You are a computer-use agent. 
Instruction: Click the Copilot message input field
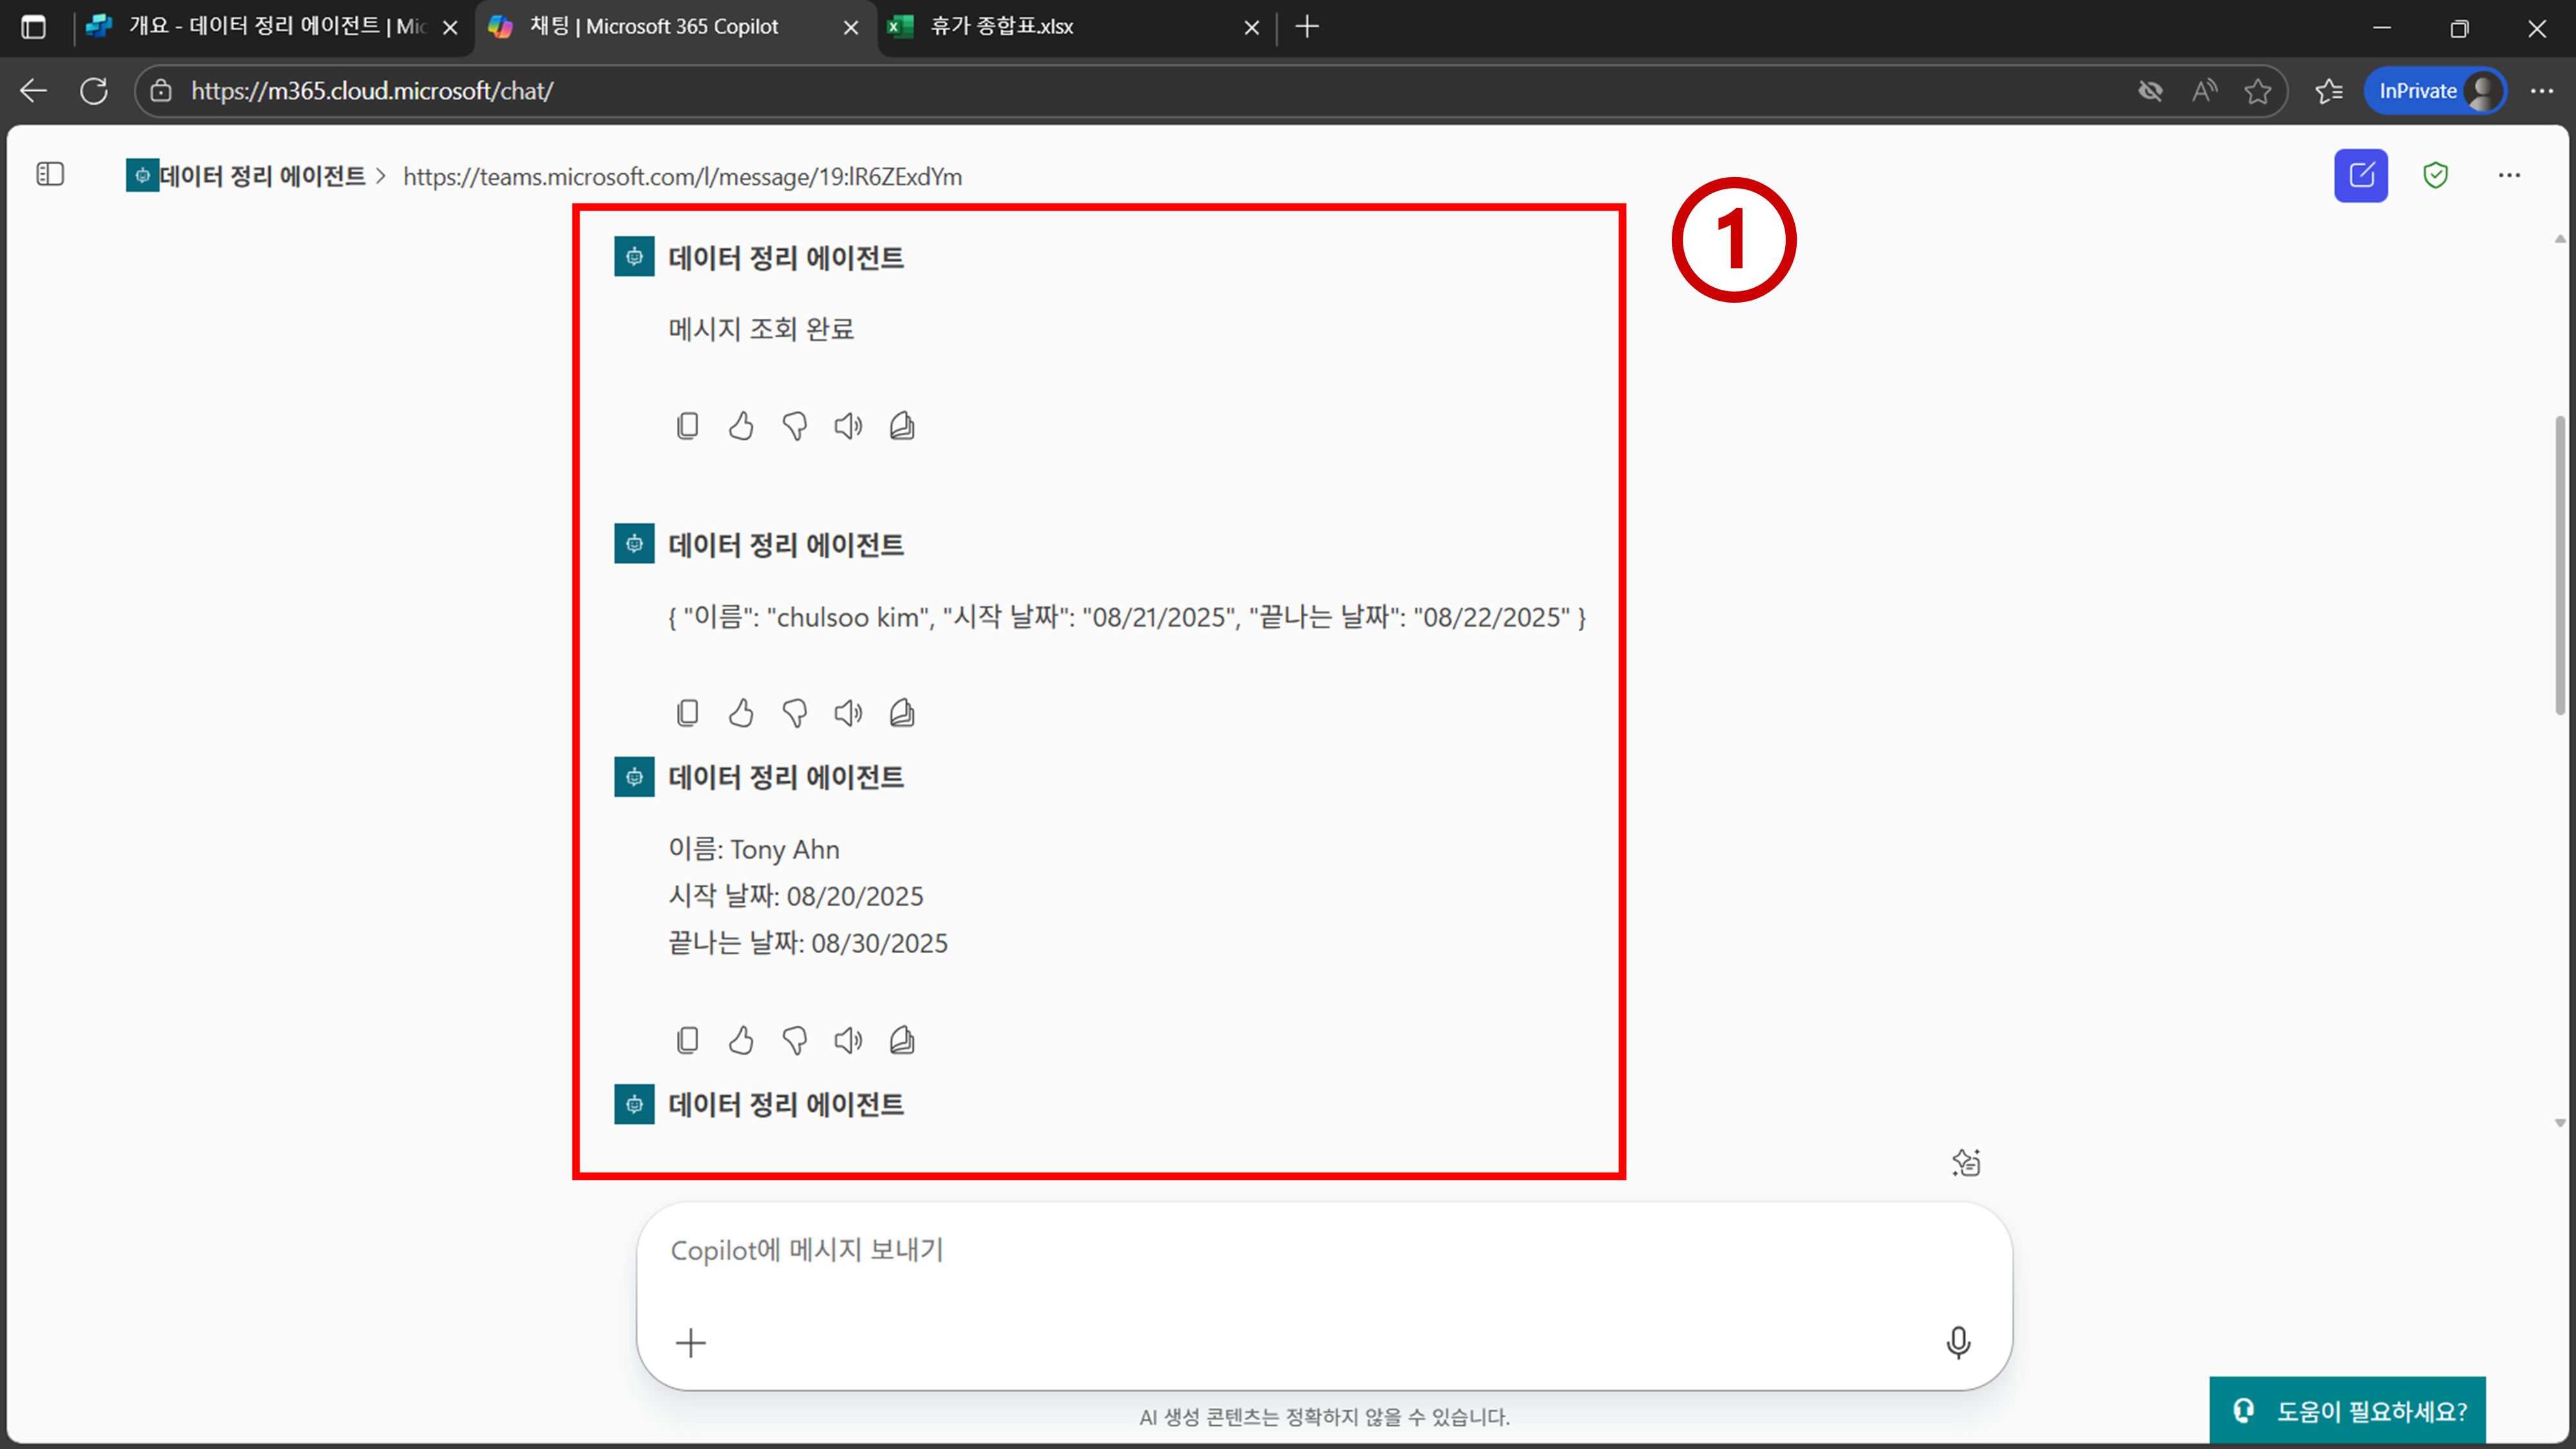click(1300, 1250)
